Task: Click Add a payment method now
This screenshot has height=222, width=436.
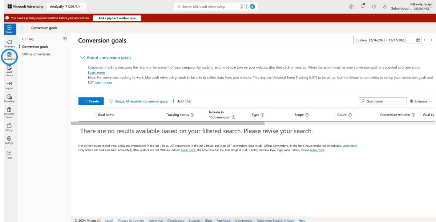Action: click(117, 18)
